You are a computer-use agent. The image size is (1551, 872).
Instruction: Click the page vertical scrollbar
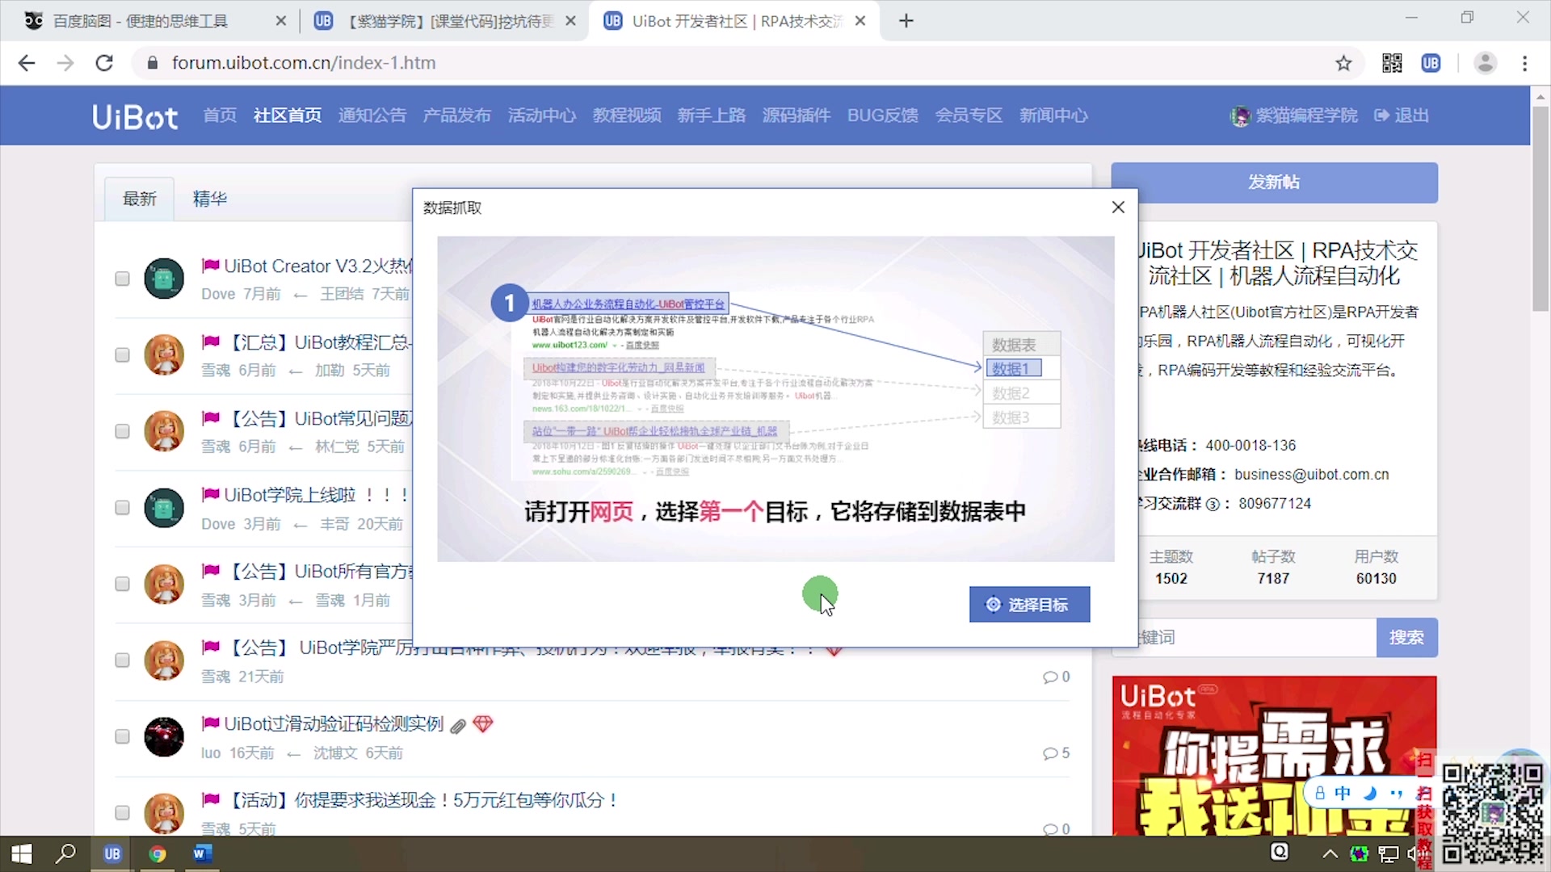[1540, 210]
